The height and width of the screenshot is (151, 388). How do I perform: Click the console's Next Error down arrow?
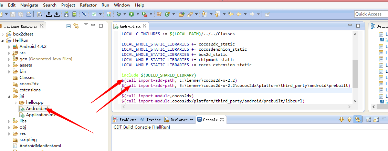[342, 119]
